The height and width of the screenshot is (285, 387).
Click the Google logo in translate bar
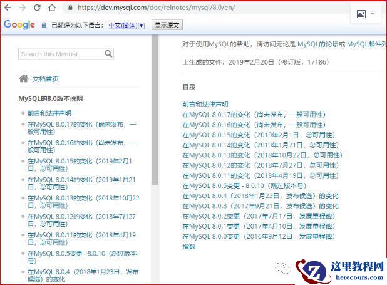[19, 24]
